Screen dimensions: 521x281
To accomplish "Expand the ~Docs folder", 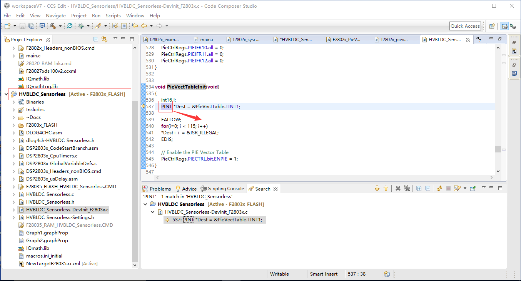I will coord(13,117).
